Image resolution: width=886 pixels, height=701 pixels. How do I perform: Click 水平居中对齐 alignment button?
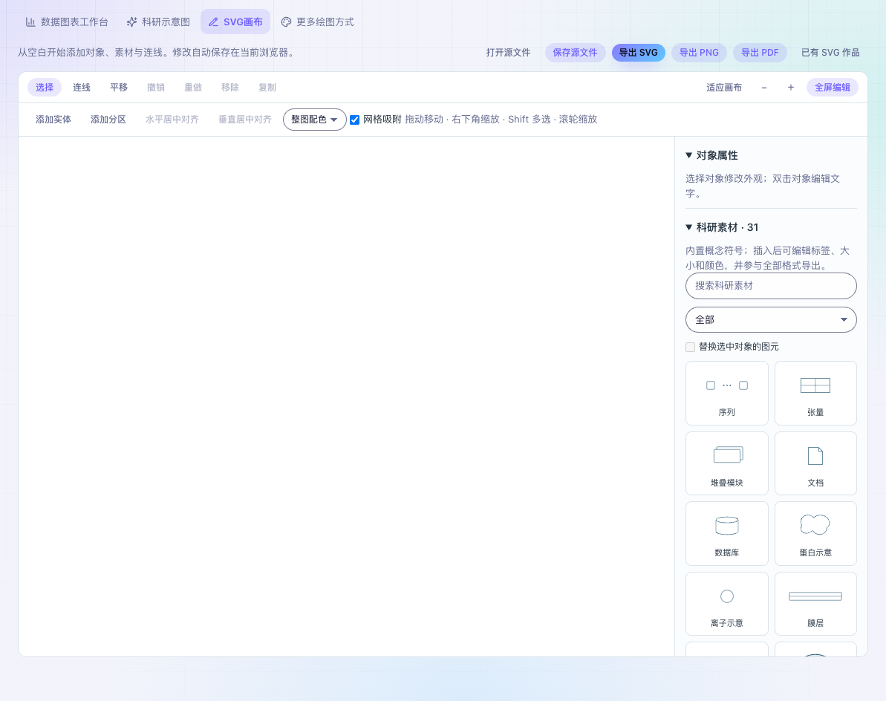pos(172,120)
